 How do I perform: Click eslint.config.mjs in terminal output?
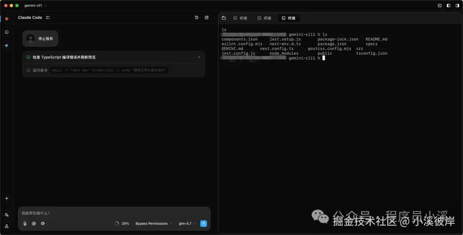pos(242,44)
